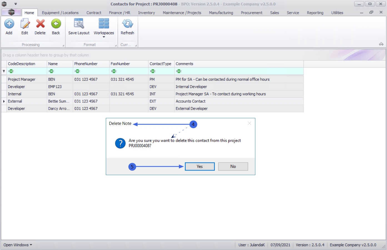This screenshot has width=387, height=250.
Task: Close the inner document window
Action: point(381,12)
